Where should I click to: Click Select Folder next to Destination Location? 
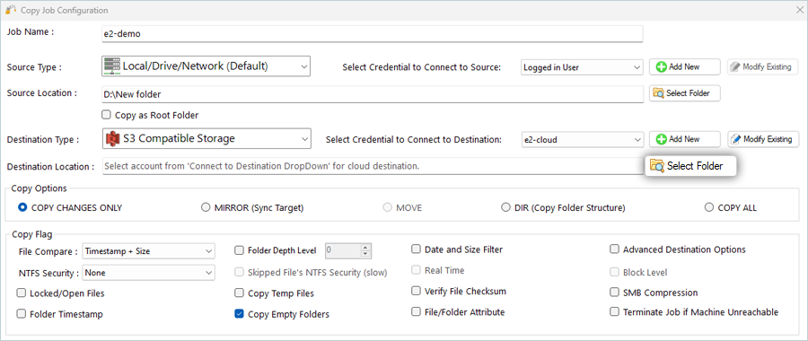[x=690, y=166]
